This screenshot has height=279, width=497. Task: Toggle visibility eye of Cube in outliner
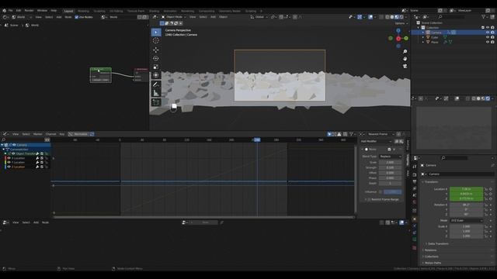(488, 37)
